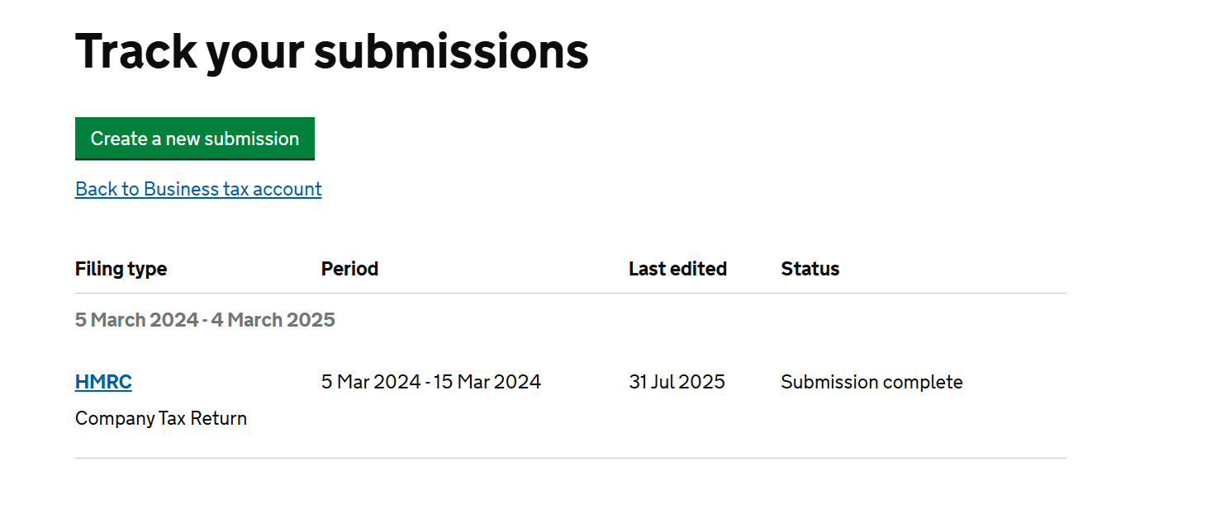Click divider line beneath the column headers
Viewport: 1211px width, 513px height.
(570, 293)
